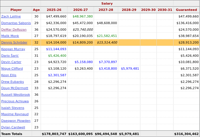
Task: Click Keon Ellis's blue $2,301,587 salary
Action: 57,75
